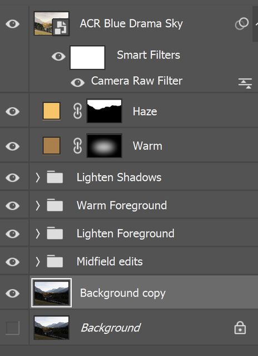The width and height of the screenshot is (258, 356).
Task: Open Camera Raw Filter blending options icon
Action: coord(245,83)
